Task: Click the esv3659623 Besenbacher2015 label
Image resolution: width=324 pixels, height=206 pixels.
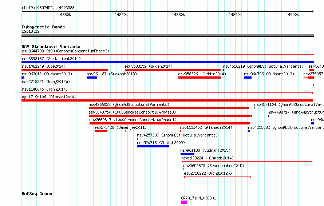Action: (214, 166)
